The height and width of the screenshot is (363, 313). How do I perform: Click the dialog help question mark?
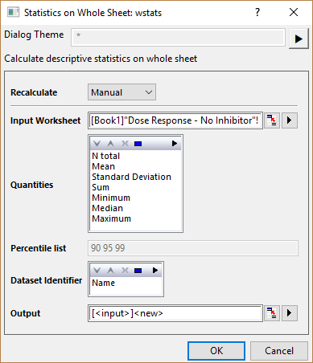click(257, 12)
